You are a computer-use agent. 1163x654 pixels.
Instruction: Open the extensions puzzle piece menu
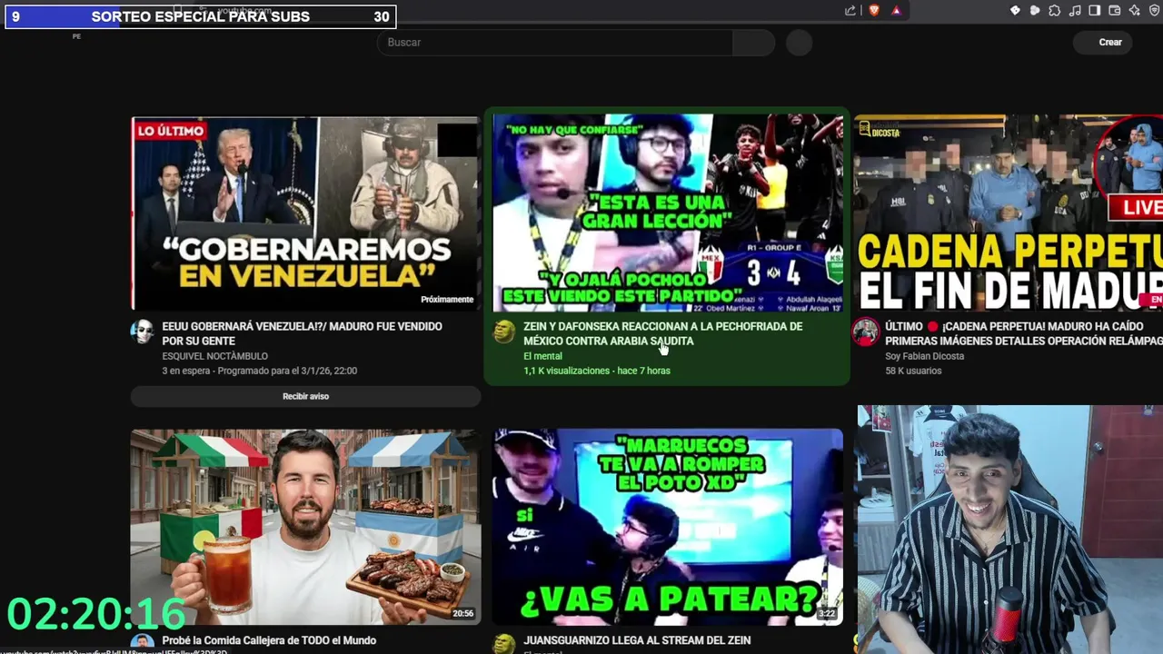pos(1055,11)
